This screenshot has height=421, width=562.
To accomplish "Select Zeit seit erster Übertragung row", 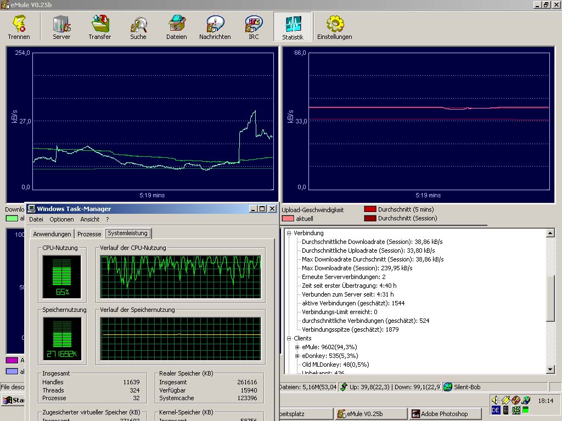I will click(349, 286).
